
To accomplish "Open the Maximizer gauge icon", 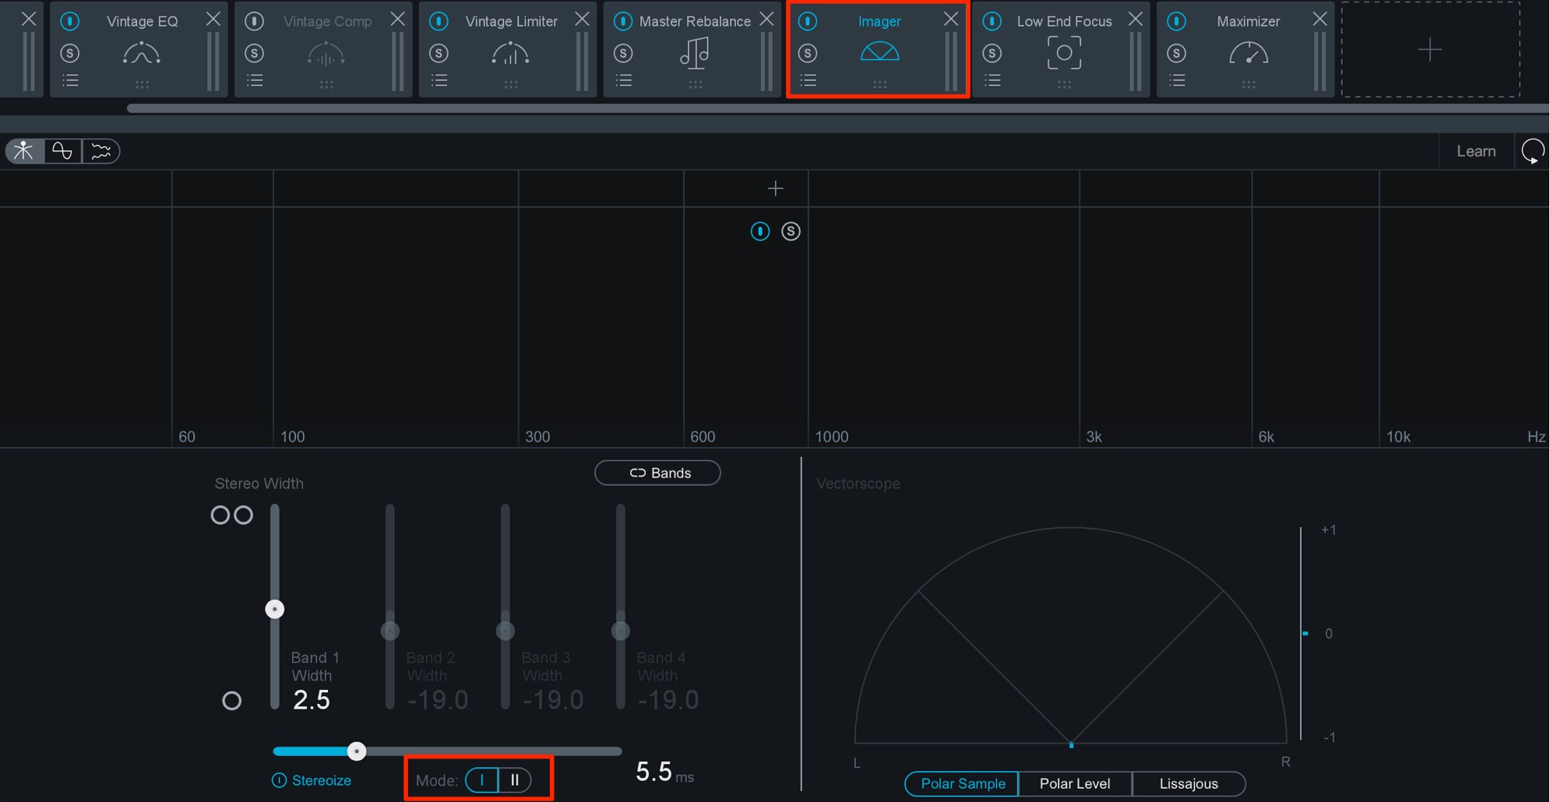I will (1249, 54).
